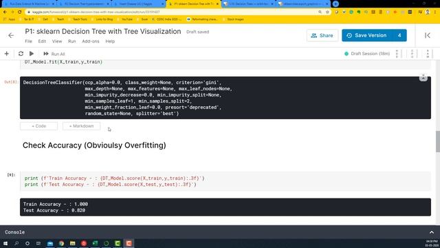This screenshot has width=440, height=248.
Task: Click the Test Accuracy output line
Action: point(54,210)
